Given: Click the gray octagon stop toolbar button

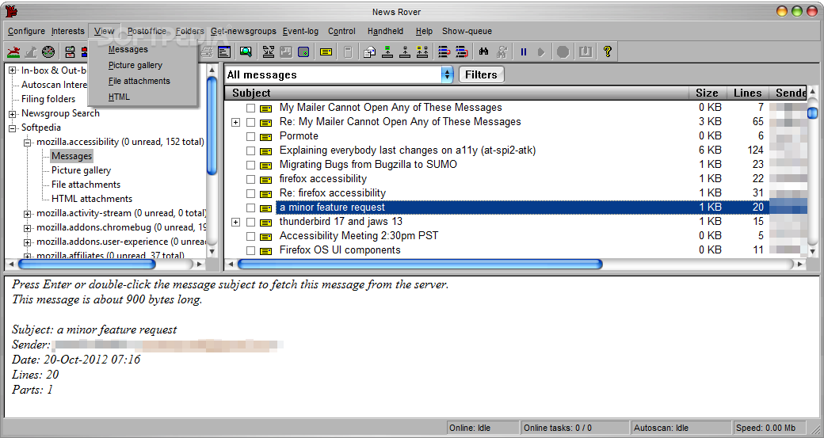Looking at the screenshot, I should [563, 51].
